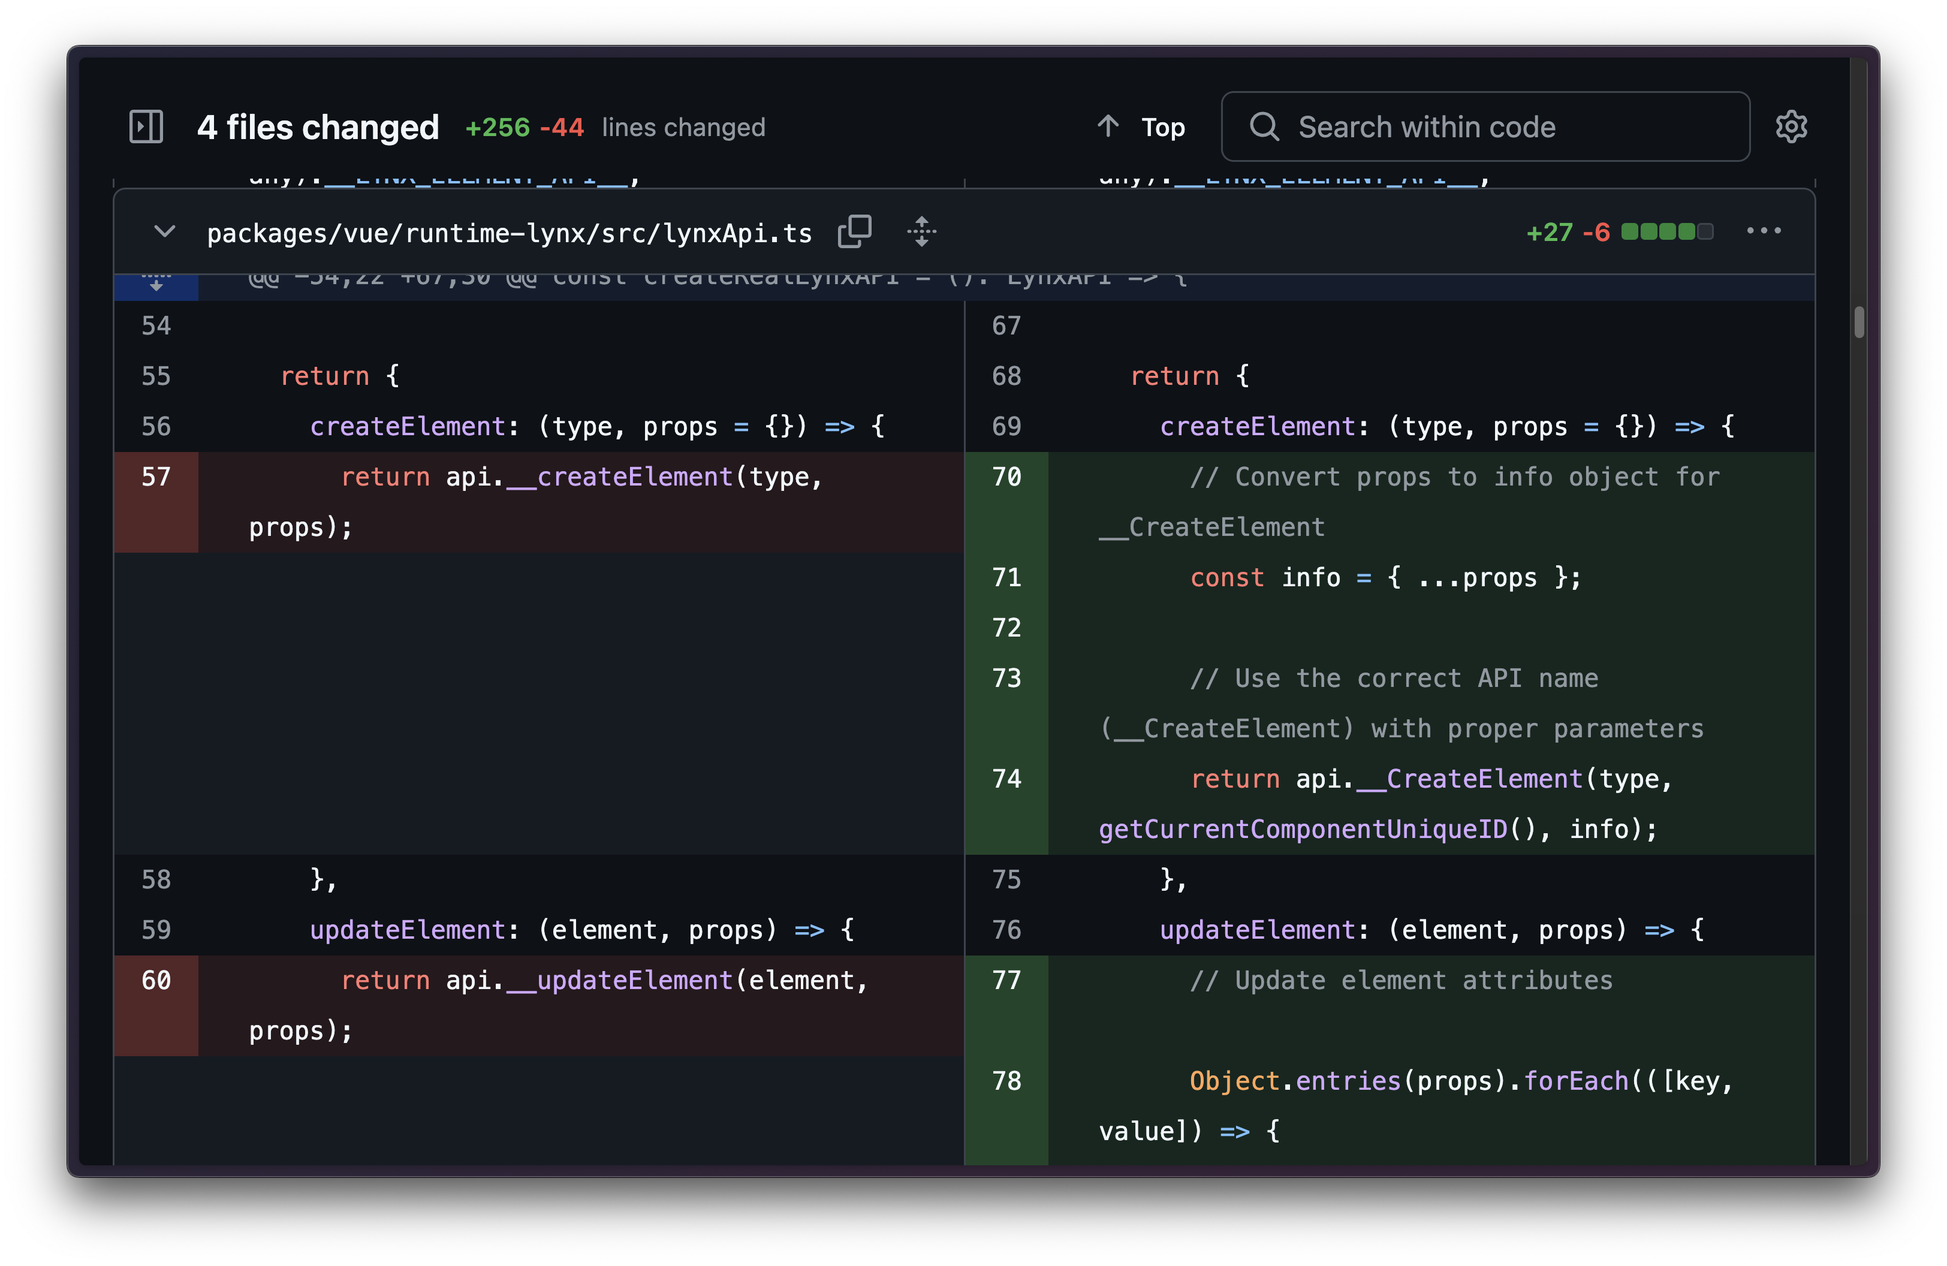This screenshot has width=1947, height=1266.
Task: Copy the lynxApi.ts file path
Action: 854,231
